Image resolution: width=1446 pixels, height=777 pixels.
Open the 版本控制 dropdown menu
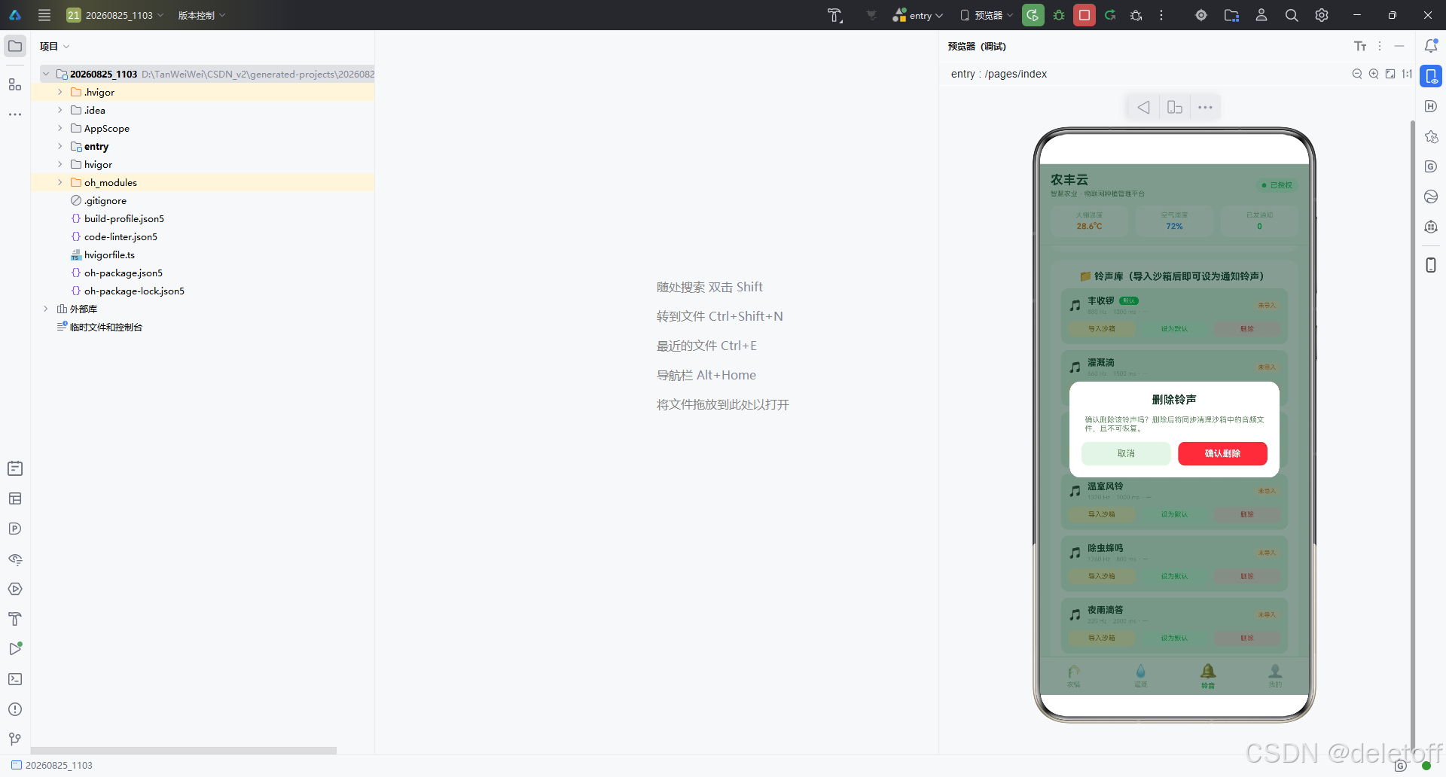(x=202, y=15)
